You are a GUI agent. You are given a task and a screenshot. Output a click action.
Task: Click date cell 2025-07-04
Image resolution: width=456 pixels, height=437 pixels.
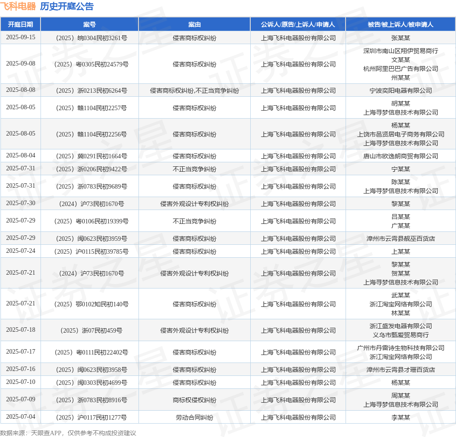click(20, 416)
